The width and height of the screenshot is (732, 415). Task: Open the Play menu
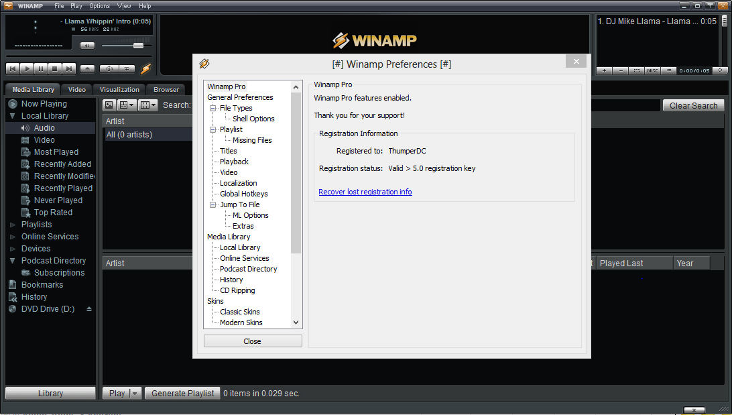76,6
